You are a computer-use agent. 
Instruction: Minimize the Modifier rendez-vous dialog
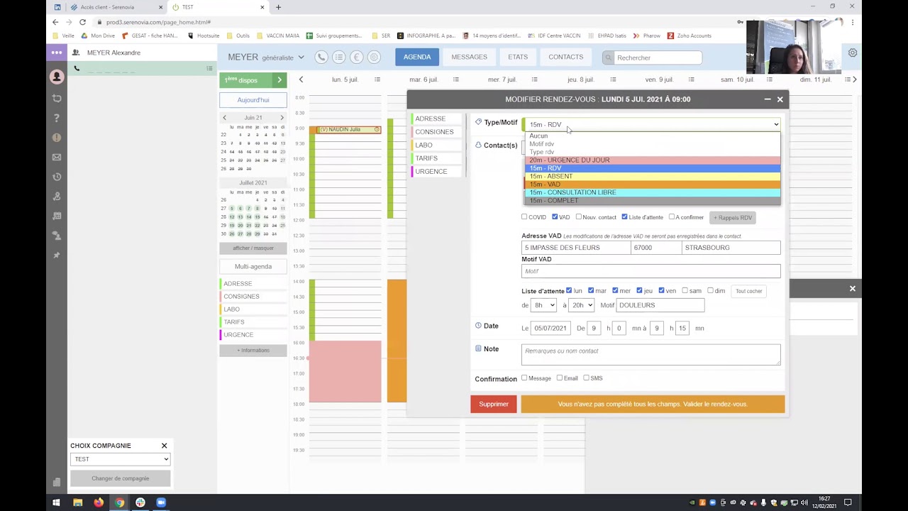tap(768, 99)
